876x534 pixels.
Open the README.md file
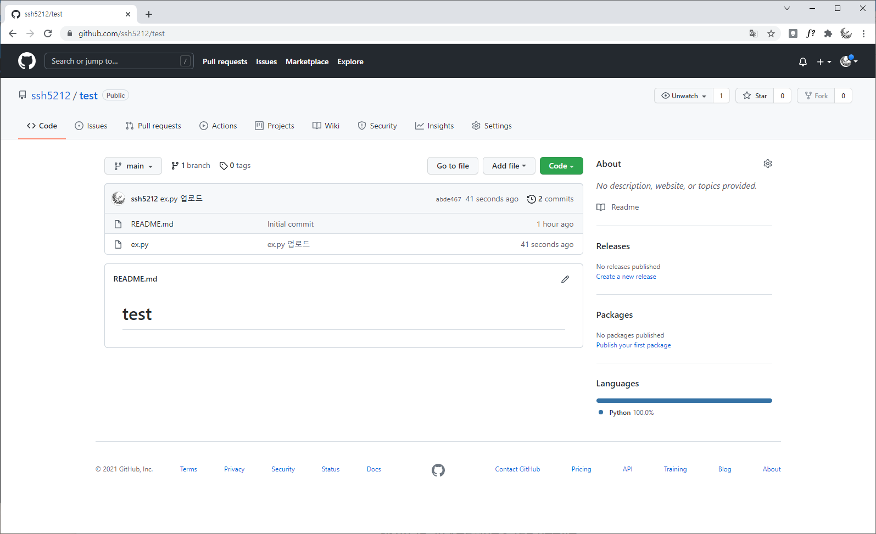click(x=152, y=224)
